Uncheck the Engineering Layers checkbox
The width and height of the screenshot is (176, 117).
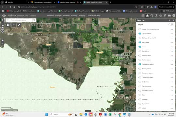(140, 64)
